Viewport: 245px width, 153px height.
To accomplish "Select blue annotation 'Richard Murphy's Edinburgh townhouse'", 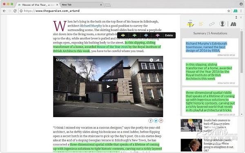I will pyautogui.click(x=210, y=48).
